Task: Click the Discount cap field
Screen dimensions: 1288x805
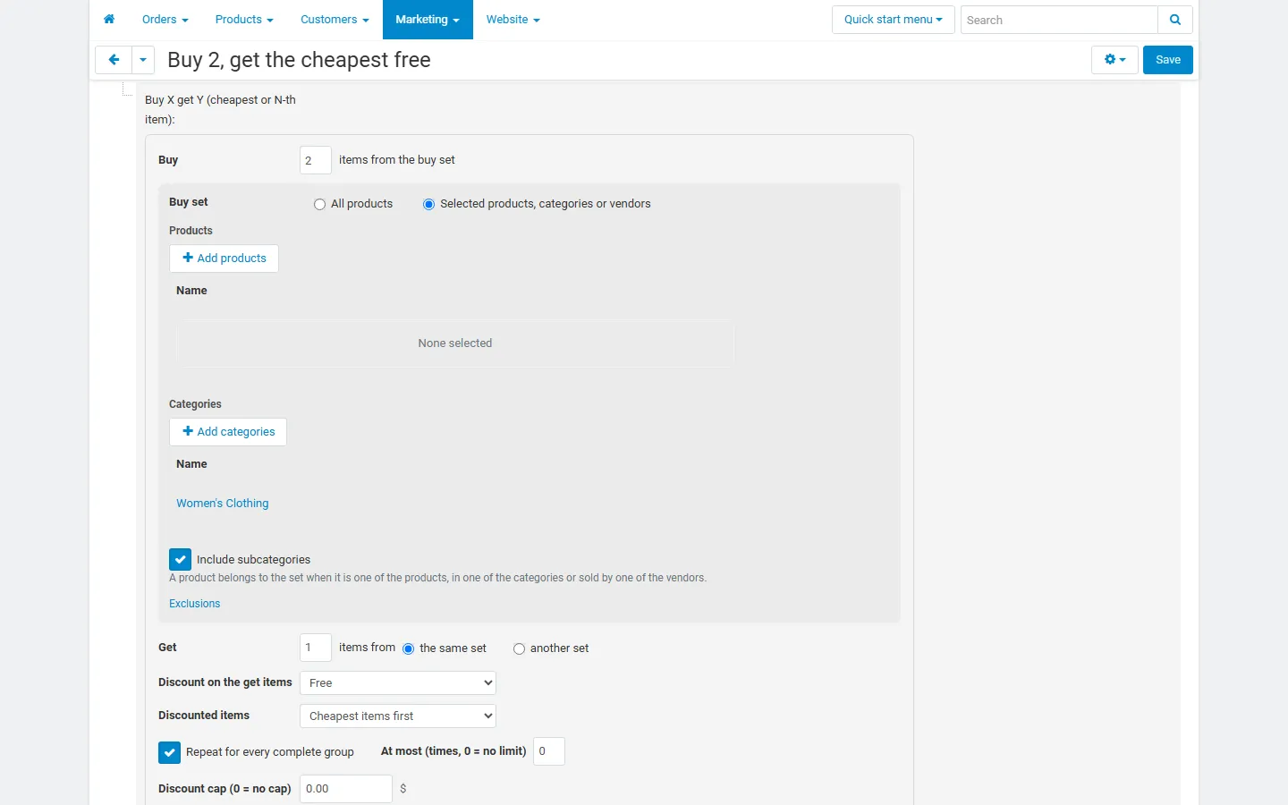Action: [x=346, y=789]
